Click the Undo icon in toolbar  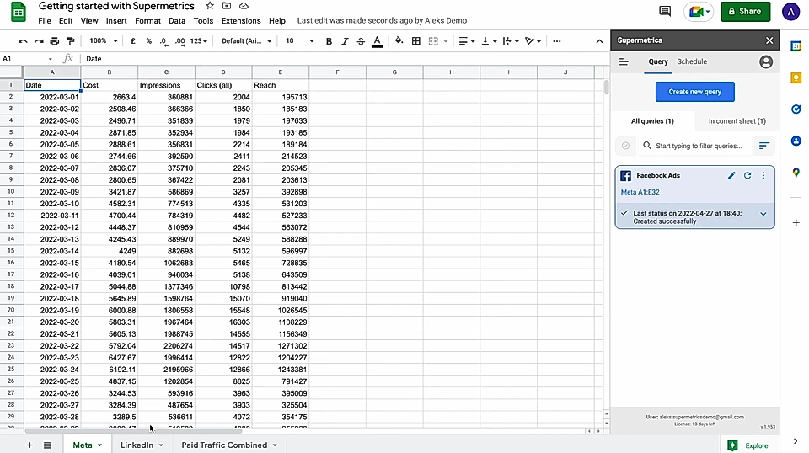pos(22,41)
